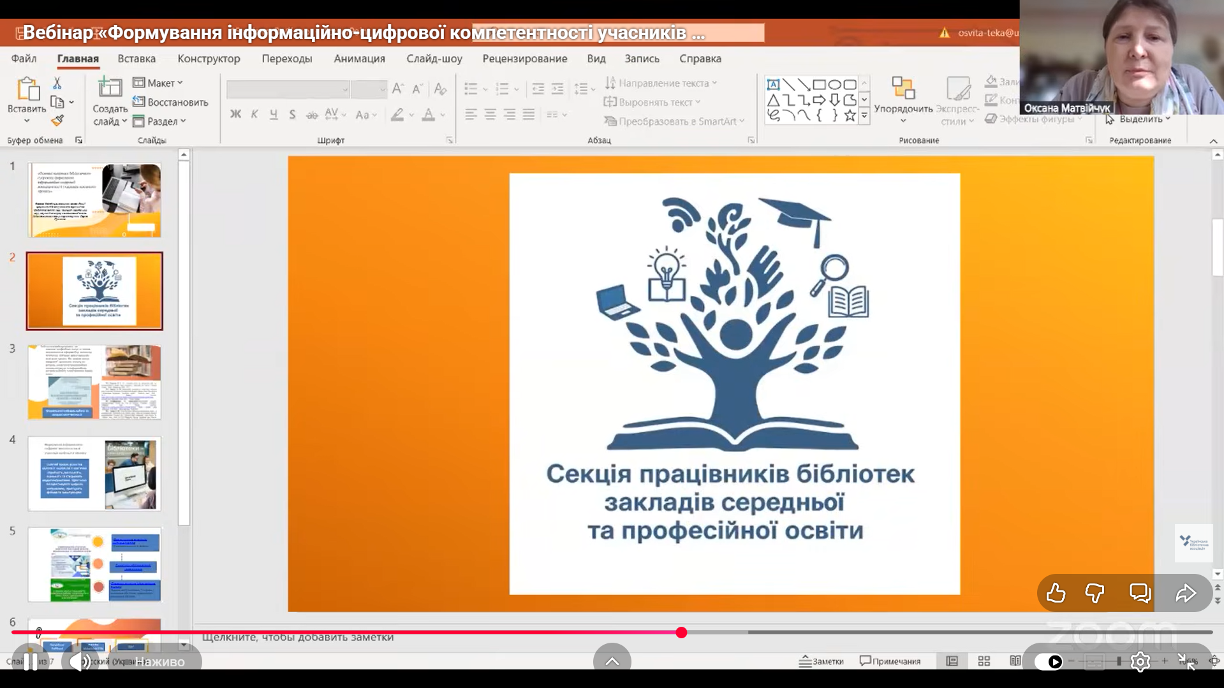Click the Cut scissors icon
The width and height of the screenshot is (1224, 688).
coord(57,84)
